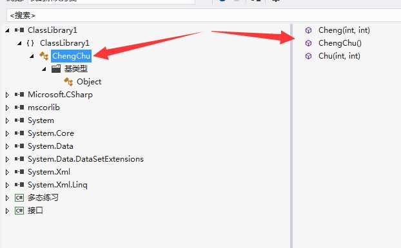
Task: Click the Object class icon
Action: tap(68, 82)
